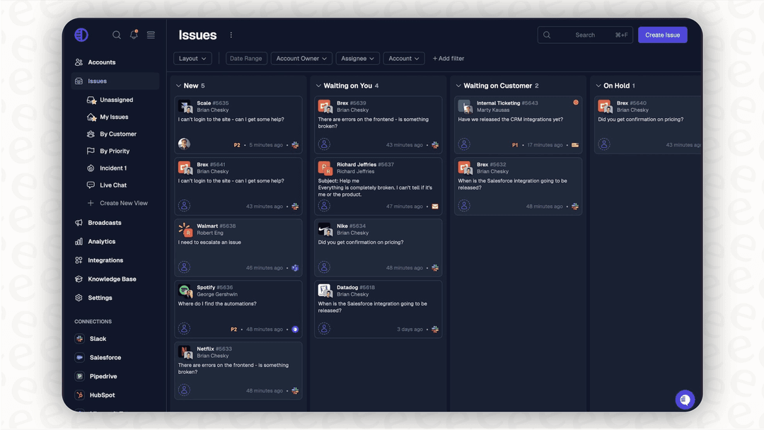The height and width of the screenshot is (430, 764).
Task: Open Broadcasts using its megaphone icon
Action: tap(79, 222)
